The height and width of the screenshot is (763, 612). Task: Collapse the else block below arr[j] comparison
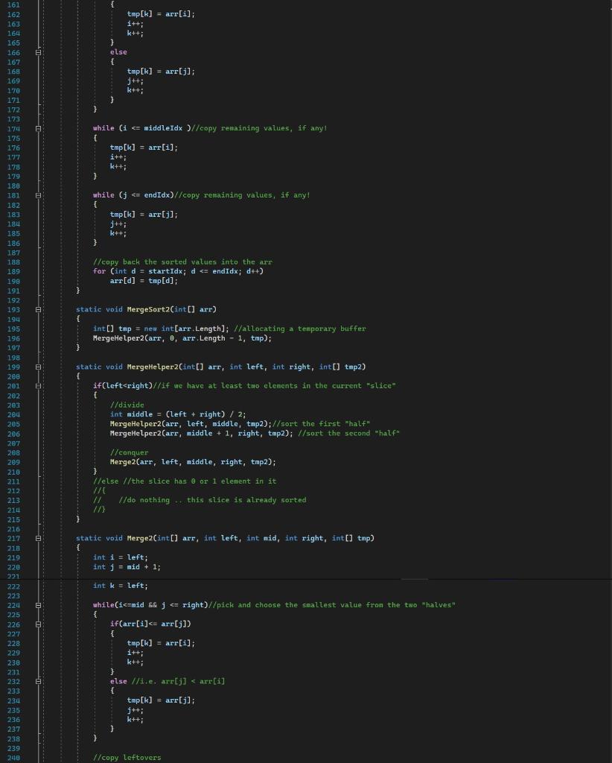(x=38, y=681)
